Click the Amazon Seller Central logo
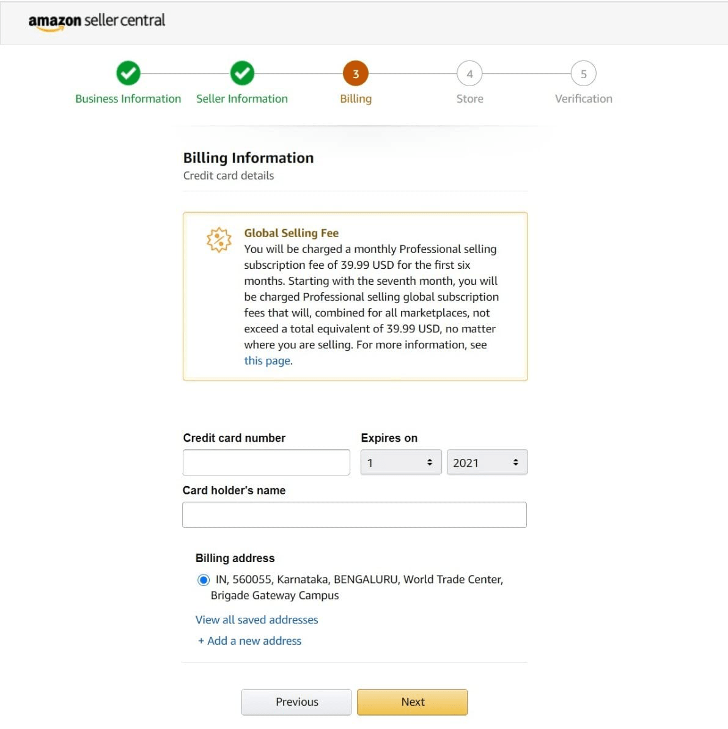Viewport: 728px width, 729px height. click(x=96, y=20)
